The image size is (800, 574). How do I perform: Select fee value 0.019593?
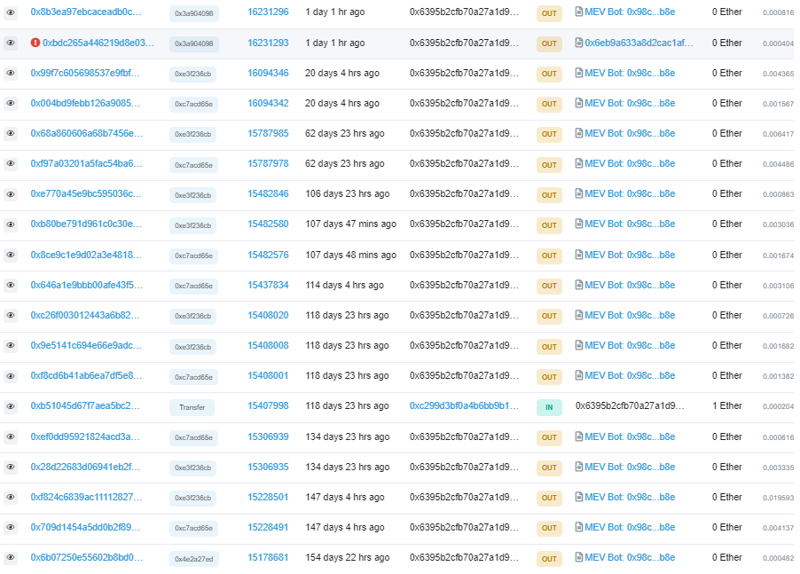tap(778, 498)
